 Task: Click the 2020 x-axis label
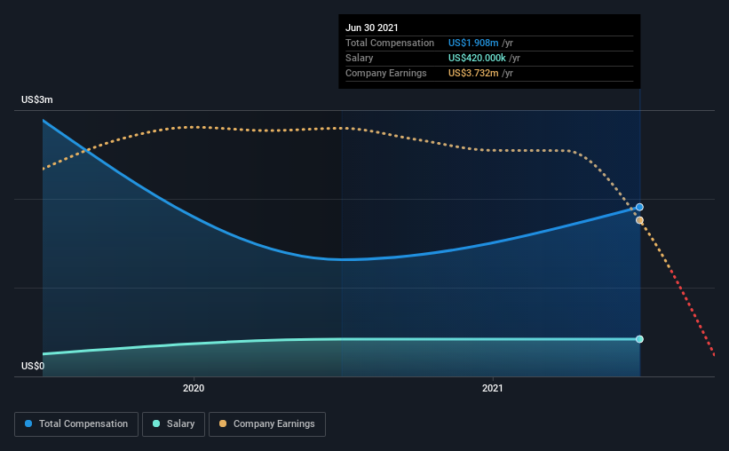(194, 388)
